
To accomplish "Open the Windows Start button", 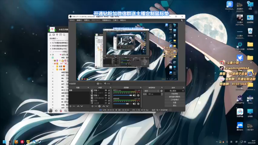I will (5, 142).
